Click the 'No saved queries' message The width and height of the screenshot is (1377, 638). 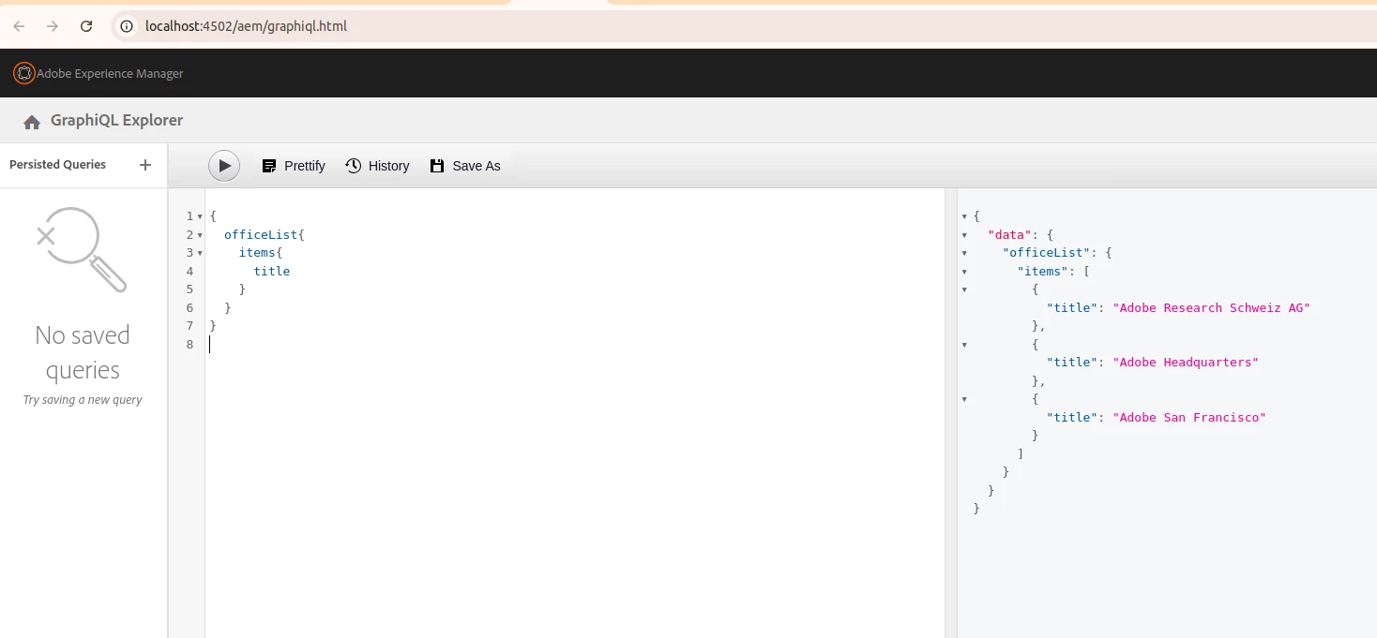point(83,352)
